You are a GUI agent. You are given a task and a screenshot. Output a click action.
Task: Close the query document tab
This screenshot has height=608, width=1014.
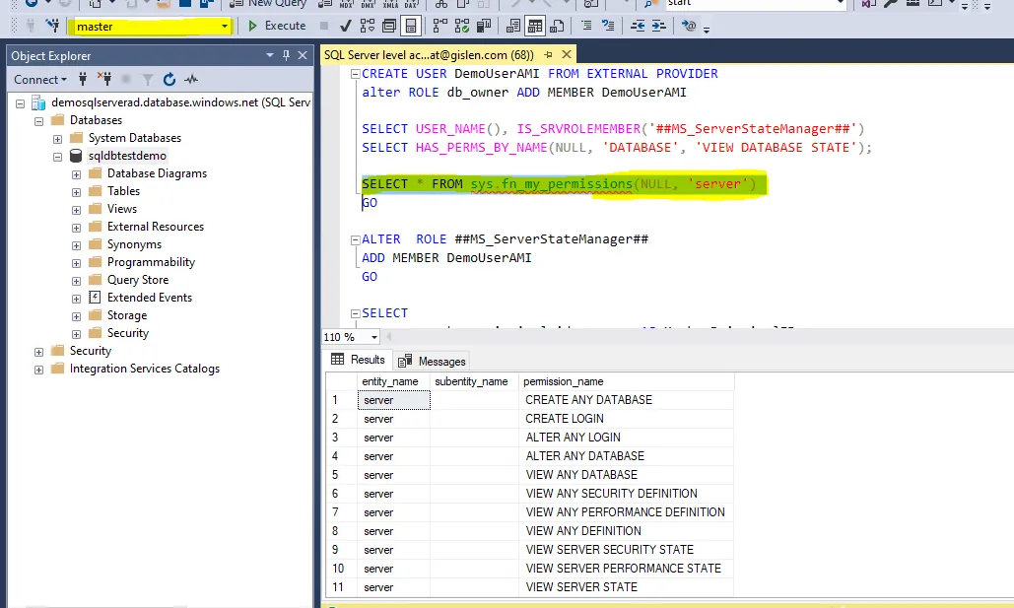567,55
